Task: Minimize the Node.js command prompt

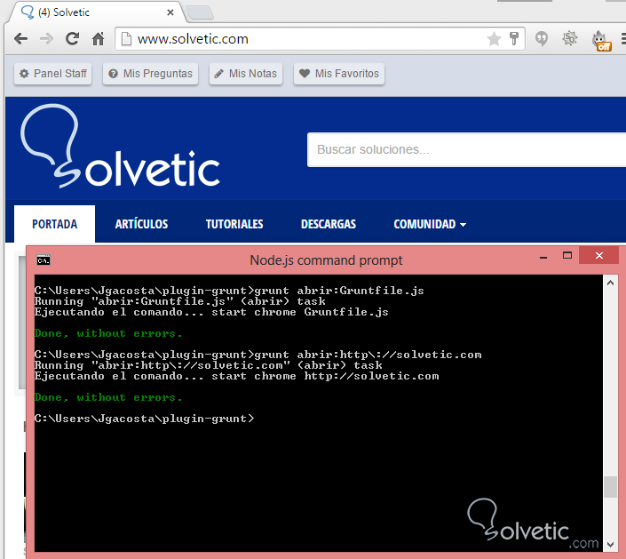Action: pos(543,256)
